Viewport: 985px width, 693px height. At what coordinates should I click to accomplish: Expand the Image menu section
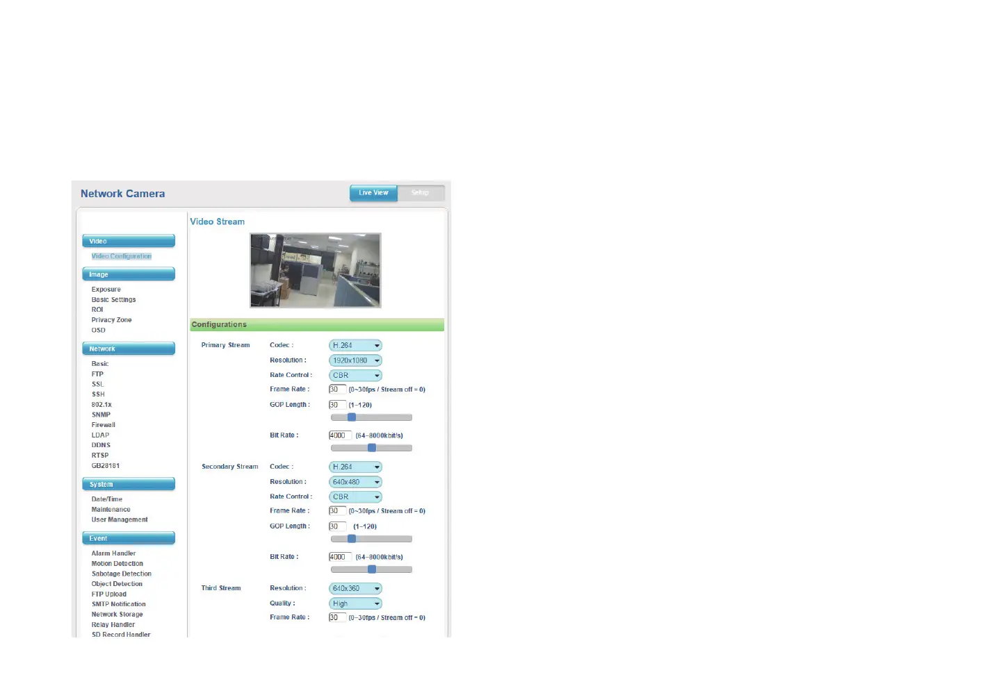click(x=129, y=274)
